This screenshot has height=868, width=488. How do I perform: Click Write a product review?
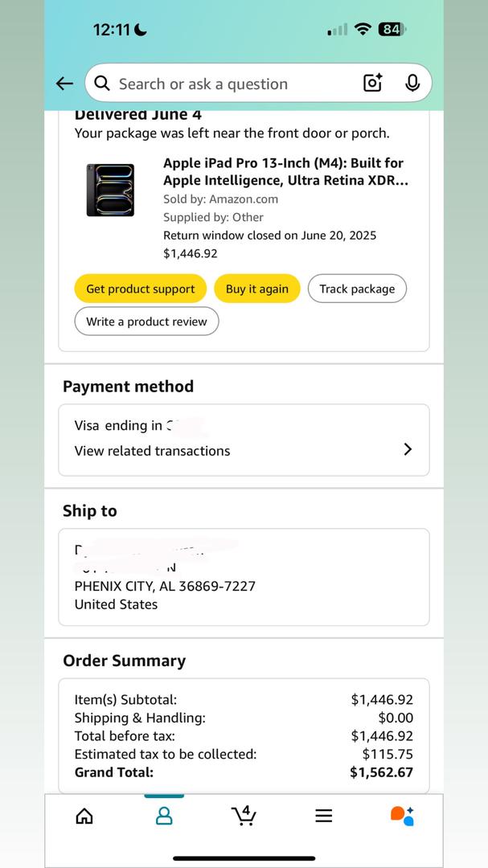pos(147,321)
